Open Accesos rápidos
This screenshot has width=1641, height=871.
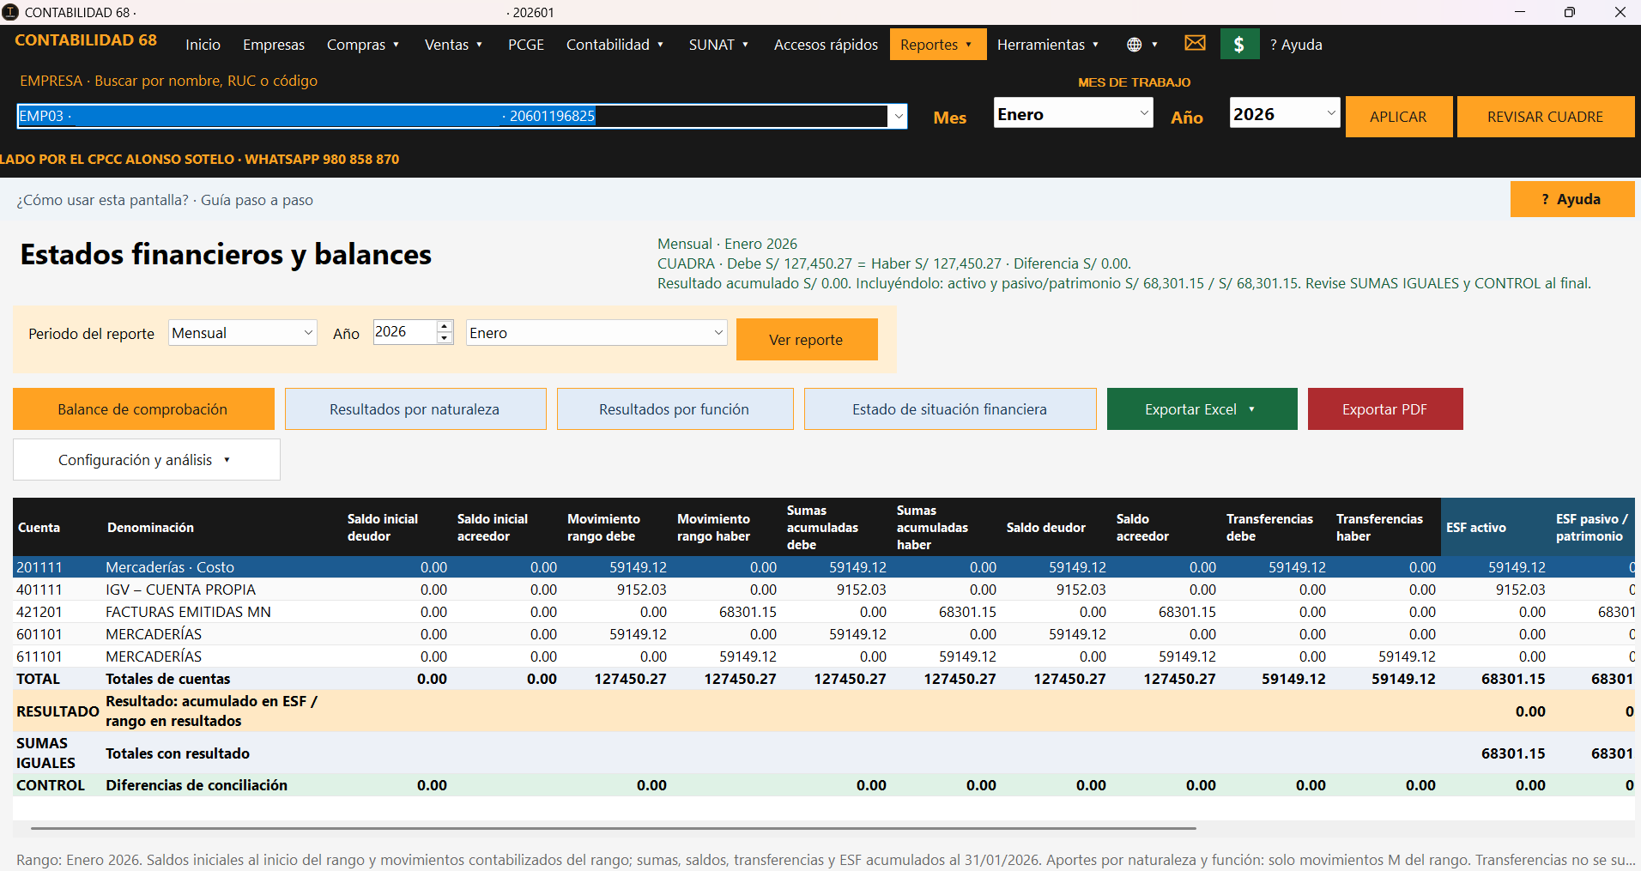pyautogui.click(x=826, y=45)
